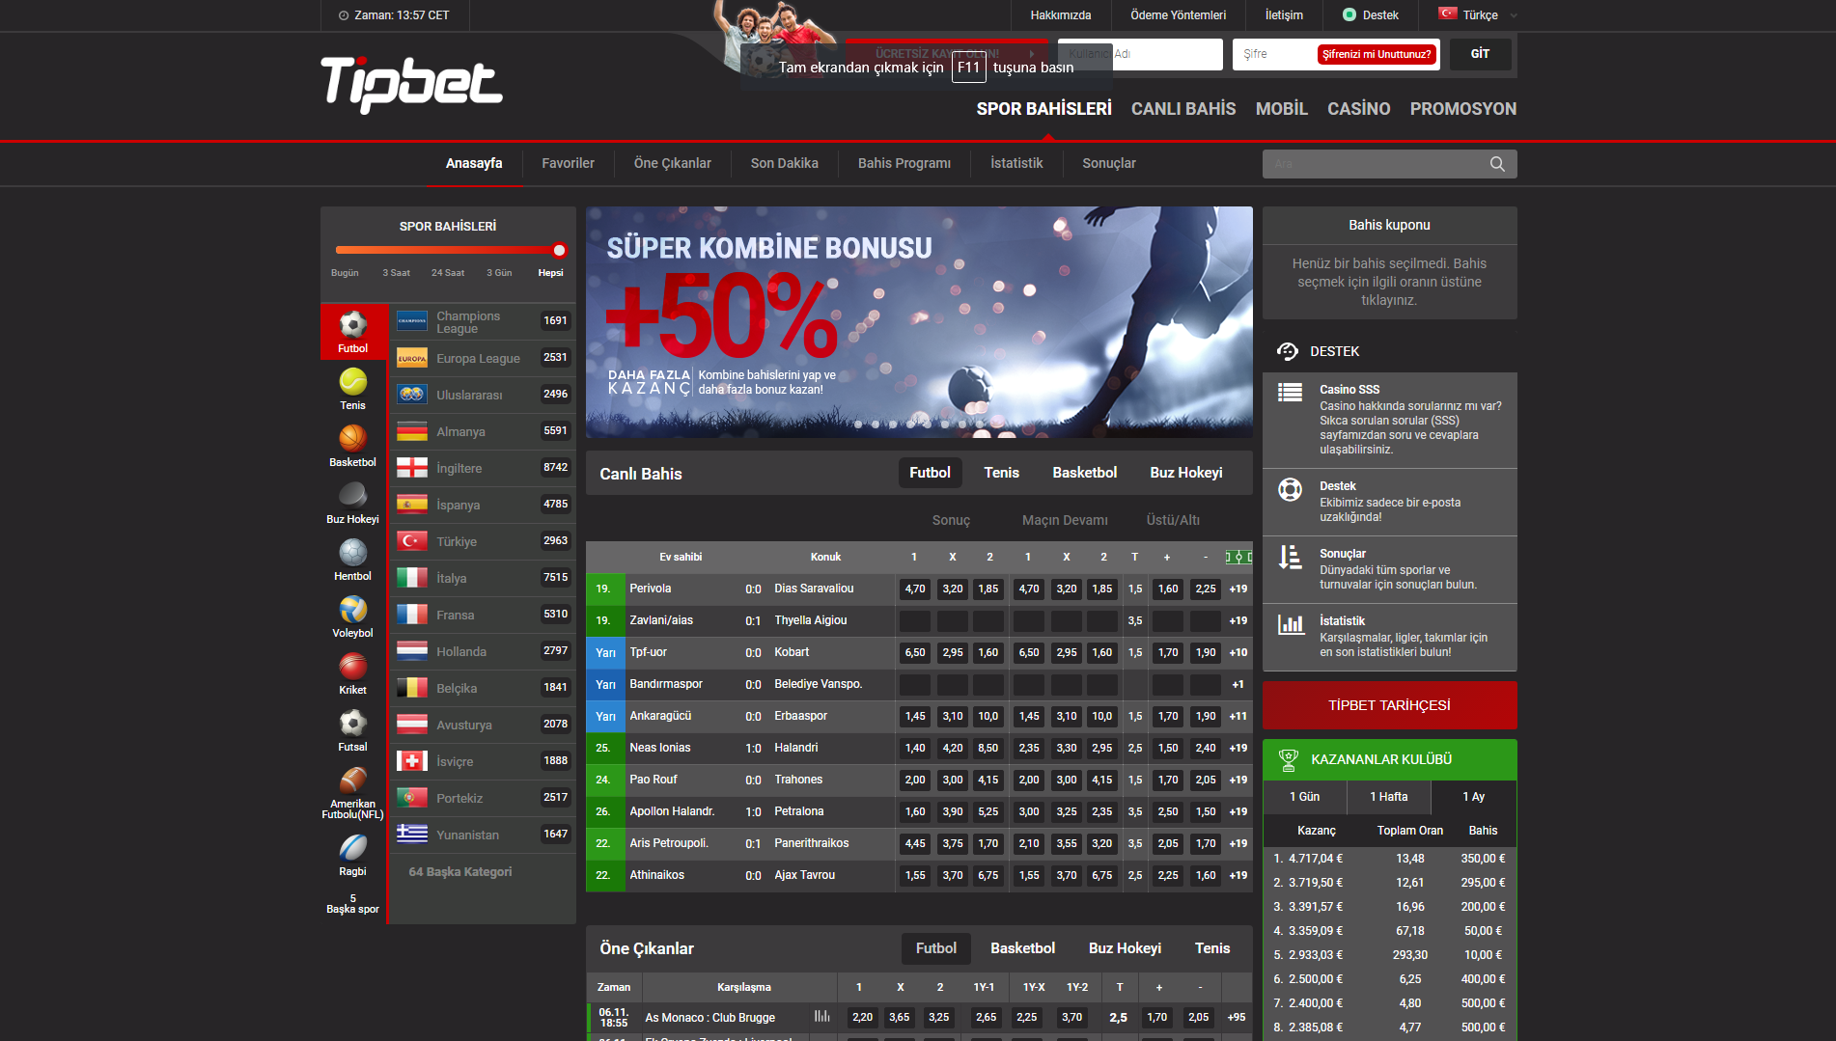Click the search magnifier icon

coord(1497,164)
